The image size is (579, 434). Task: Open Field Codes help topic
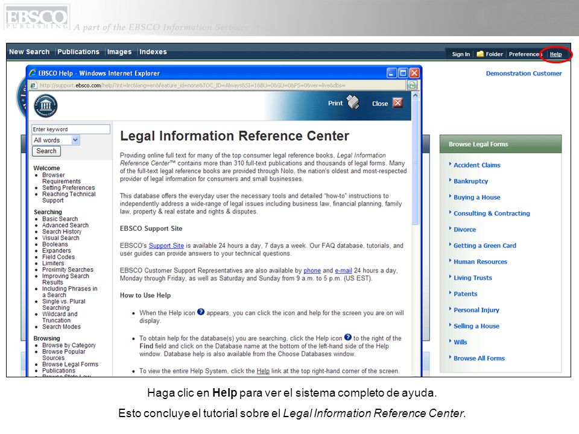(x=59, y=257)
